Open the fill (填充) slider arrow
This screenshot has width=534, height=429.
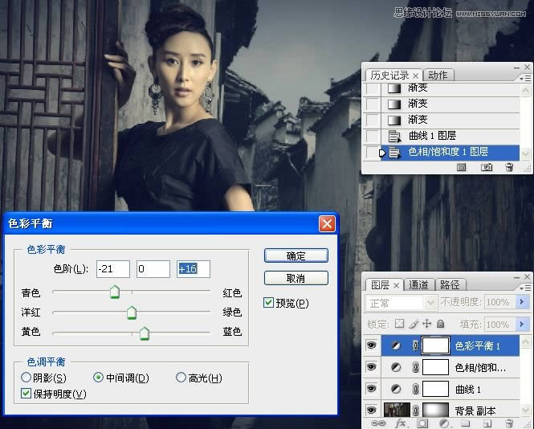[x=523, y=325]
